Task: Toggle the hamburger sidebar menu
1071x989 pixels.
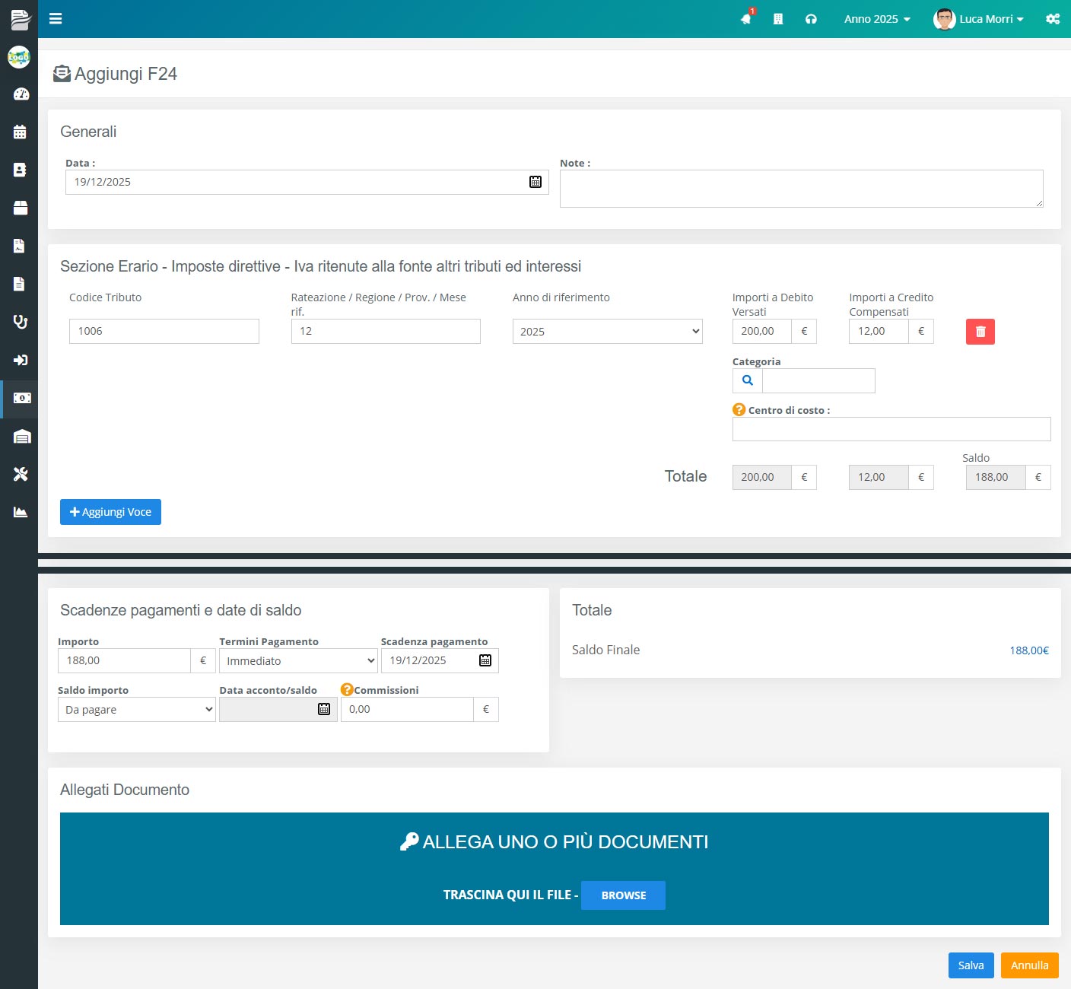Action: (56, 19)
